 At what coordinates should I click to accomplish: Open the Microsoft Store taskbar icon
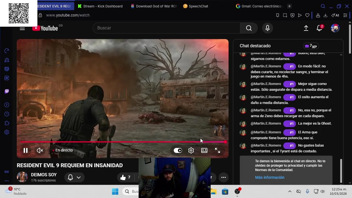point(225,191)
